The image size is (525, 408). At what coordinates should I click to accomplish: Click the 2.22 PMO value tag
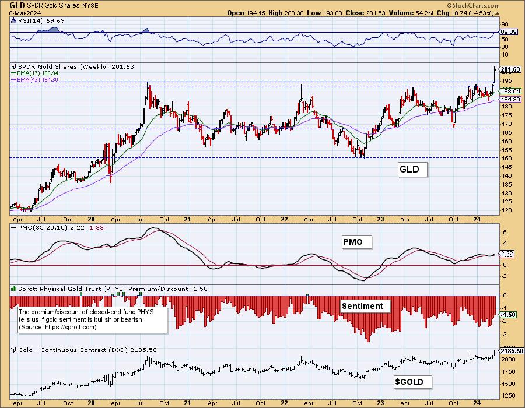(x=507, y=254)
